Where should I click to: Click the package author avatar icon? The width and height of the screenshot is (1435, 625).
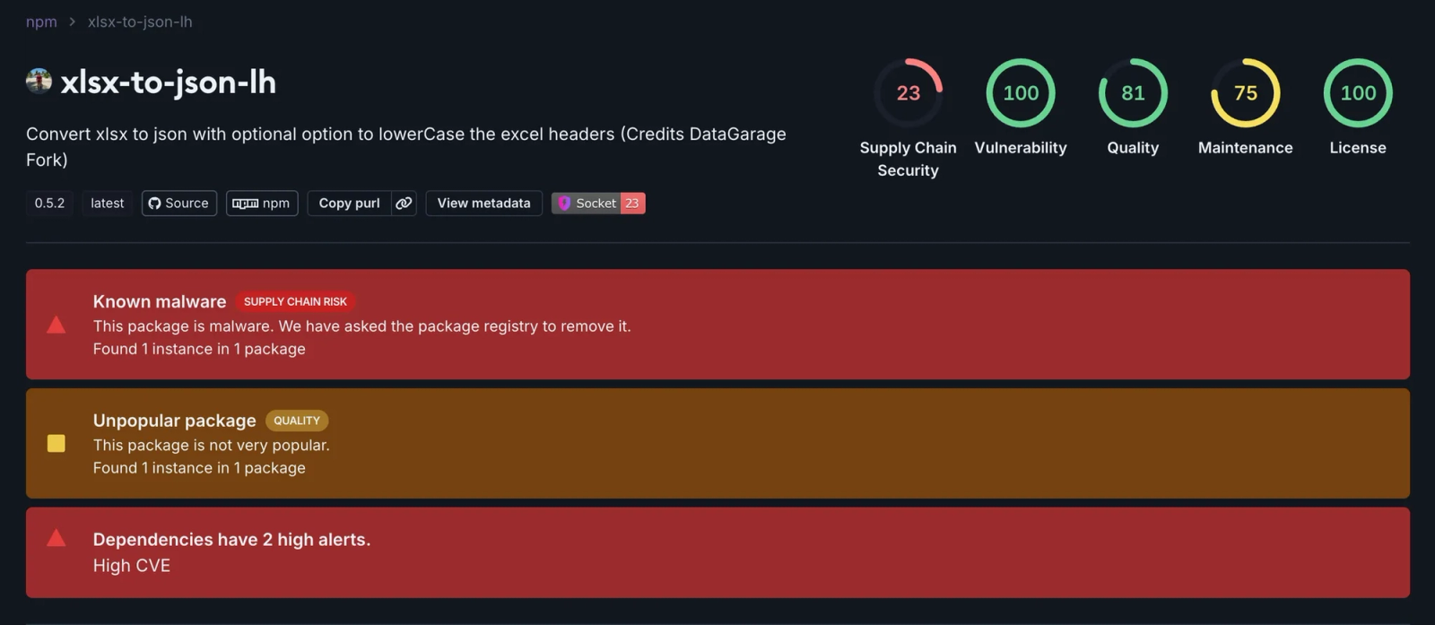point(39,81)
